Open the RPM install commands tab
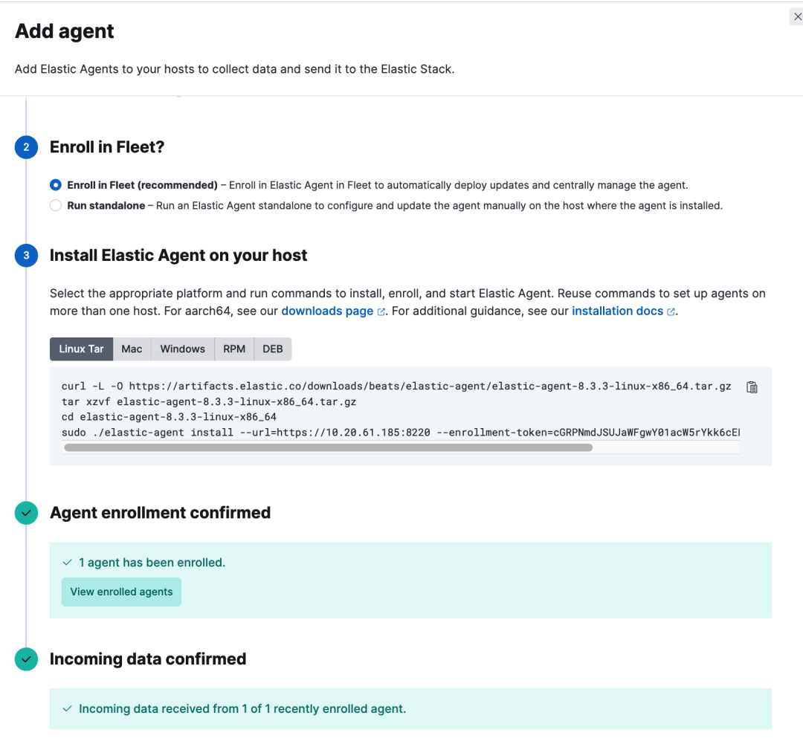The width and height of the screenshot is (803, 747). (x=234, y=349)
